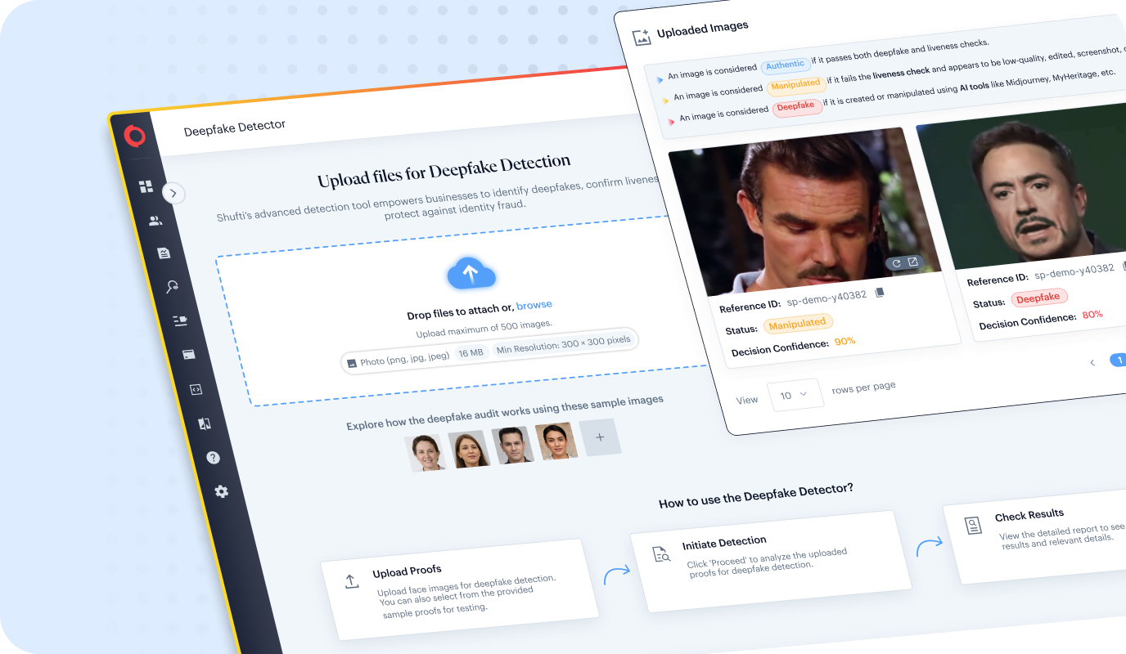Click the 'How to use the Deepfake Detector?' heading
The height and width of the screenshot is (654, 1126).
click(x=756, y=495)
